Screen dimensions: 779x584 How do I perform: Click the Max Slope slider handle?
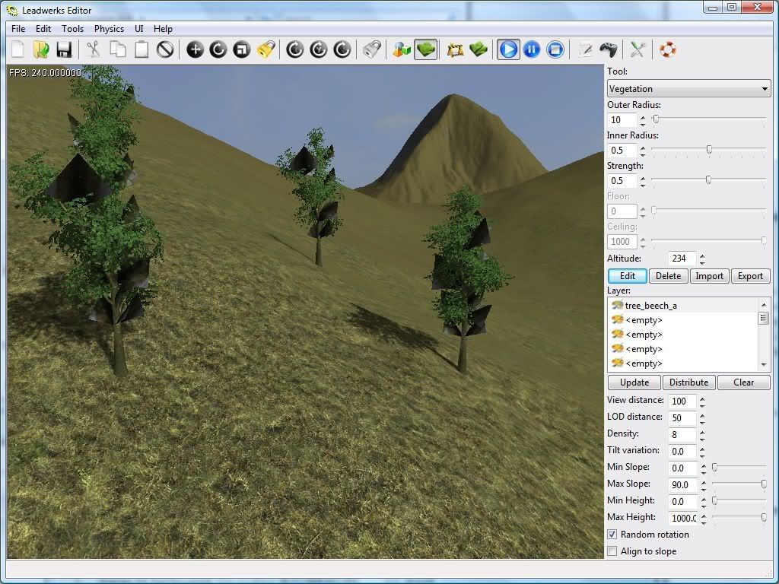(x=764, y=484)
